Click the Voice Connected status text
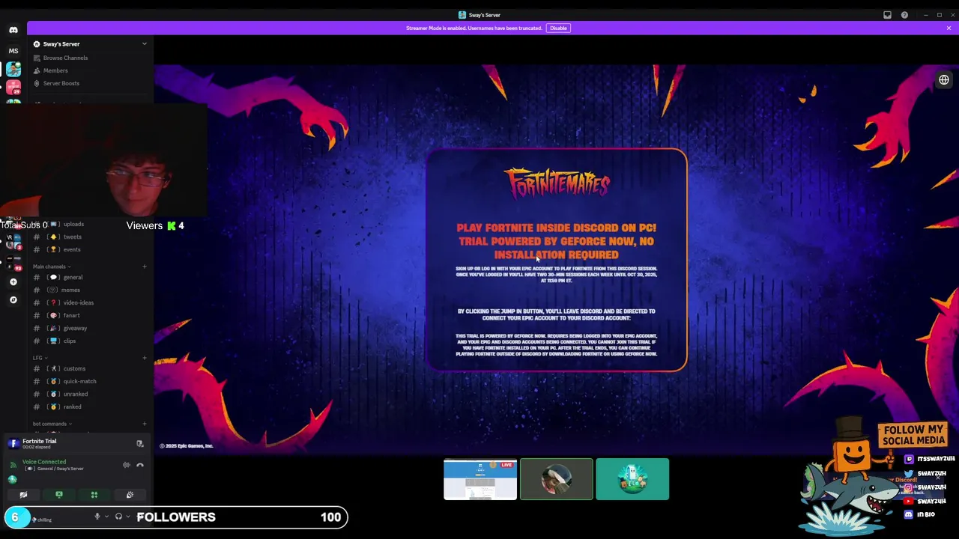The width and height of the screenshot is (959, 539). 44,462
